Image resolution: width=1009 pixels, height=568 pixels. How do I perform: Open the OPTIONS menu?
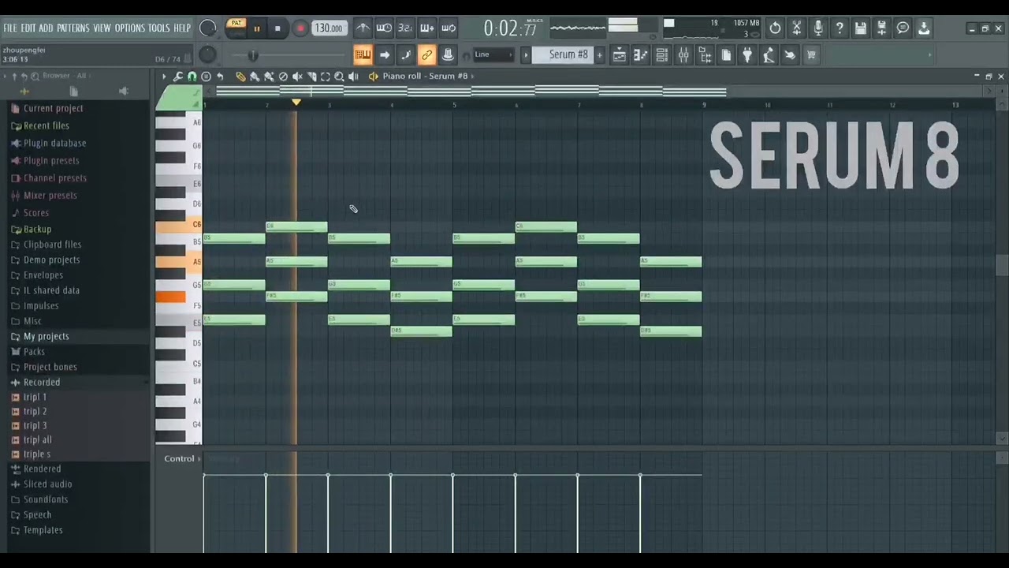pos(129,28)
